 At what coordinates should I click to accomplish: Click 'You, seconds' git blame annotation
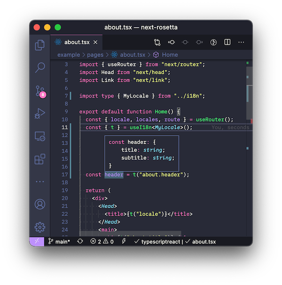(x=230, y=127)
